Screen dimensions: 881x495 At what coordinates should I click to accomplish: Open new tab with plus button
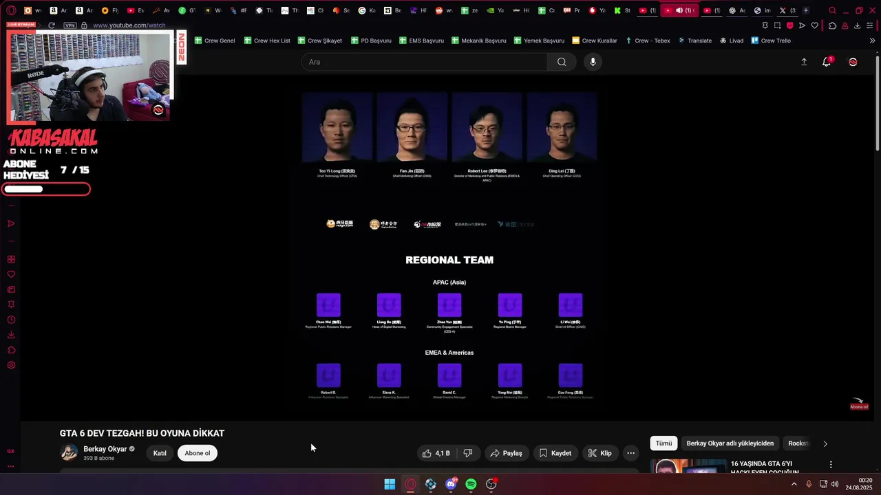pyautogui.click(x=805, y=10)
